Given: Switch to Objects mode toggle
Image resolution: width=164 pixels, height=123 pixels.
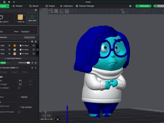Looking at the screenshot, I should [x=9, y=63].
